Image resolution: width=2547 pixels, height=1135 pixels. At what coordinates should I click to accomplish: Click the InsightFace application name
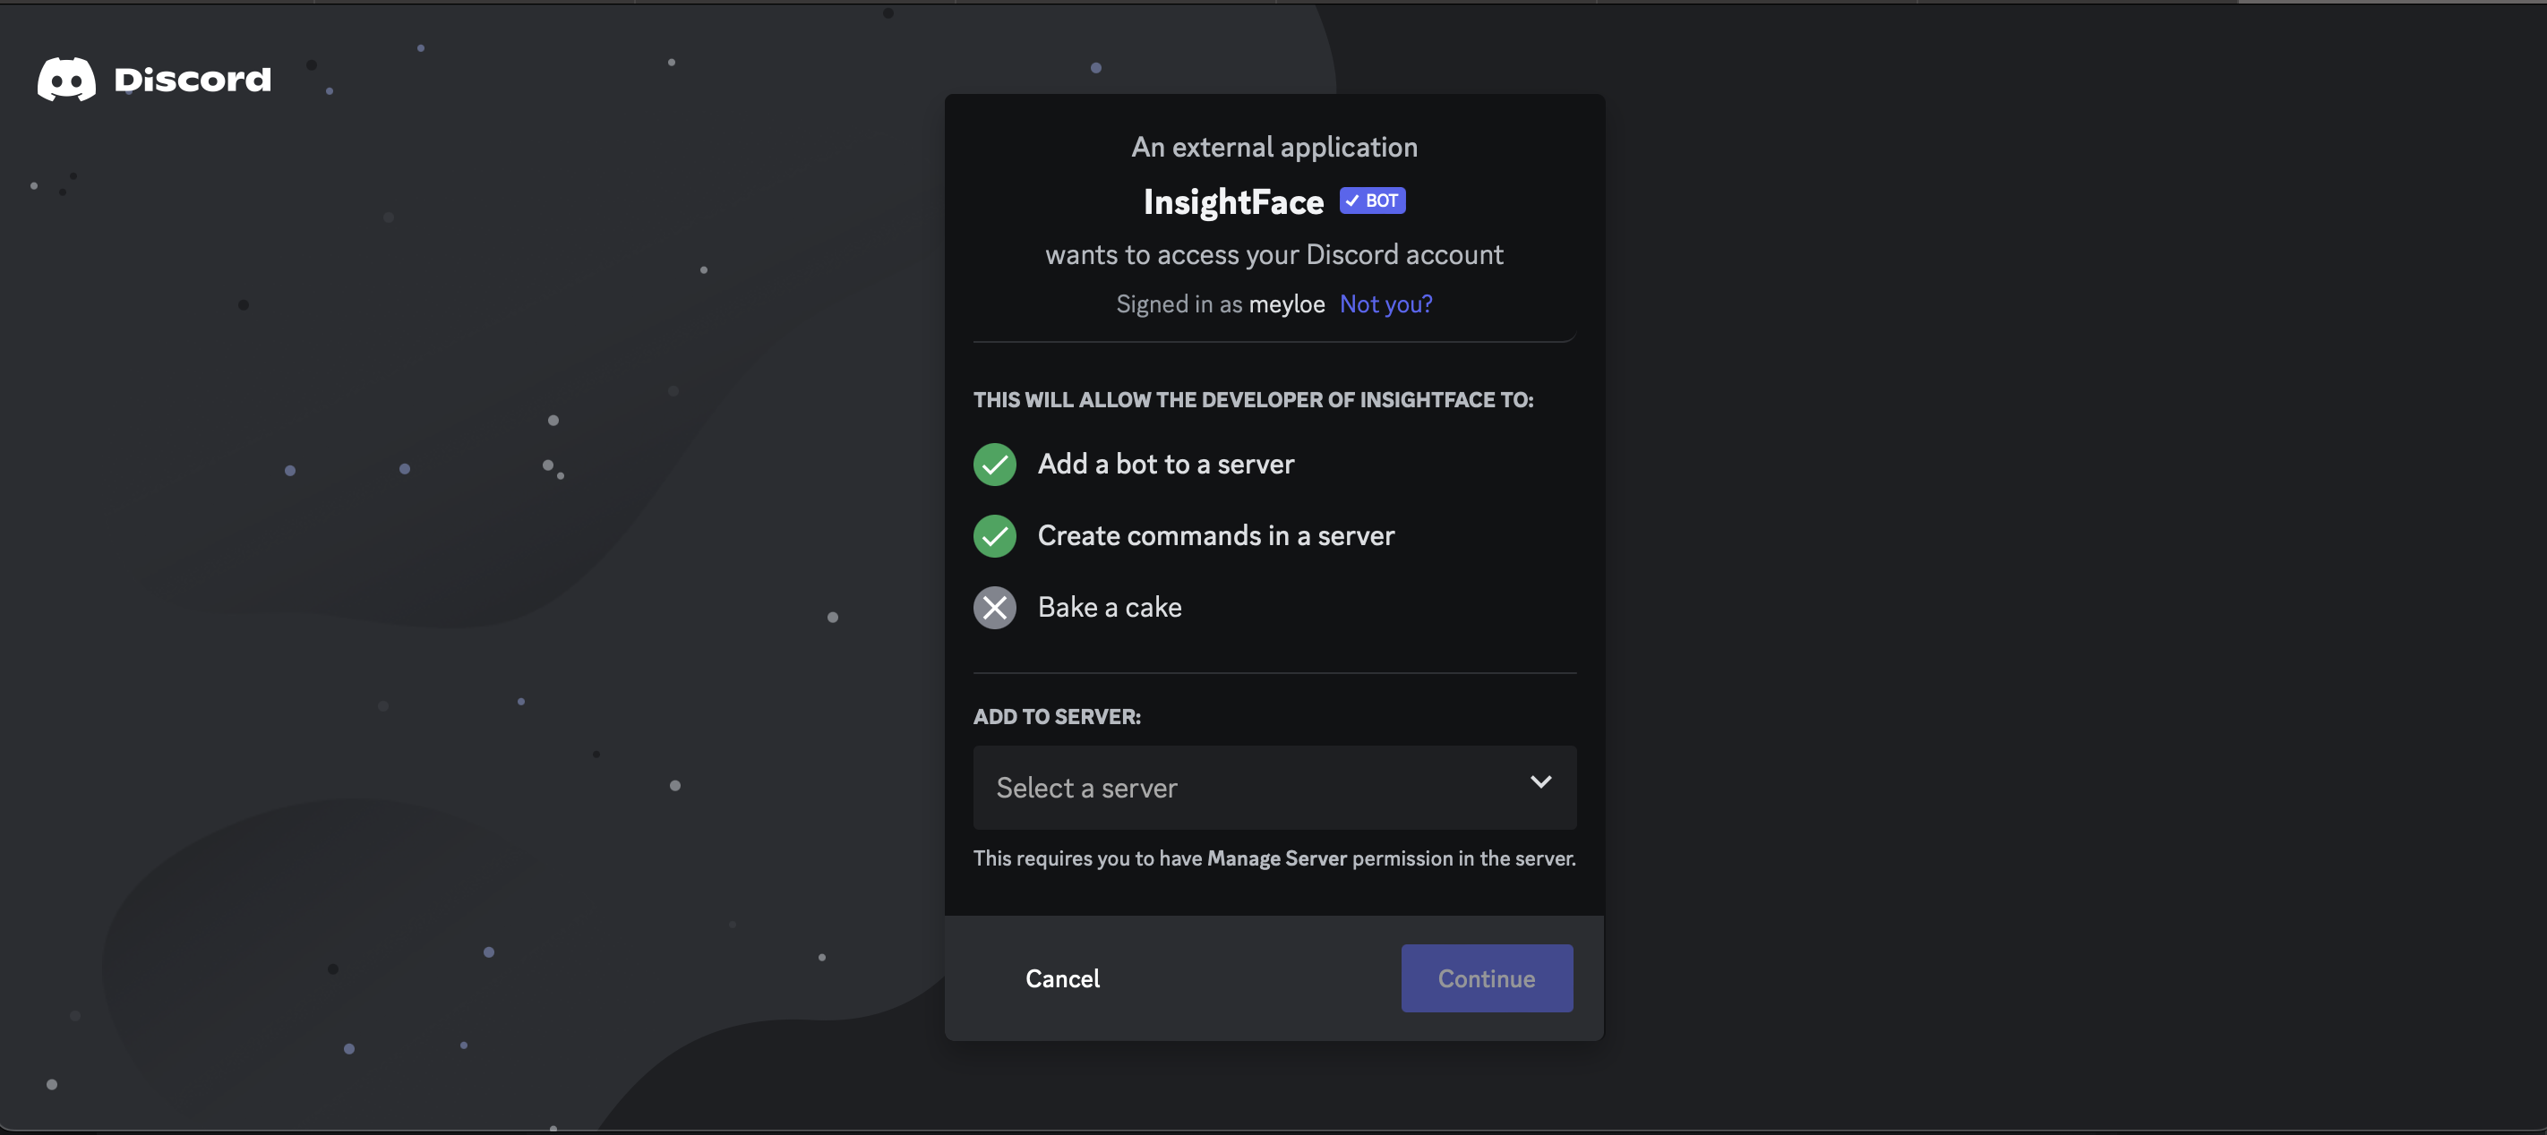1233,201
